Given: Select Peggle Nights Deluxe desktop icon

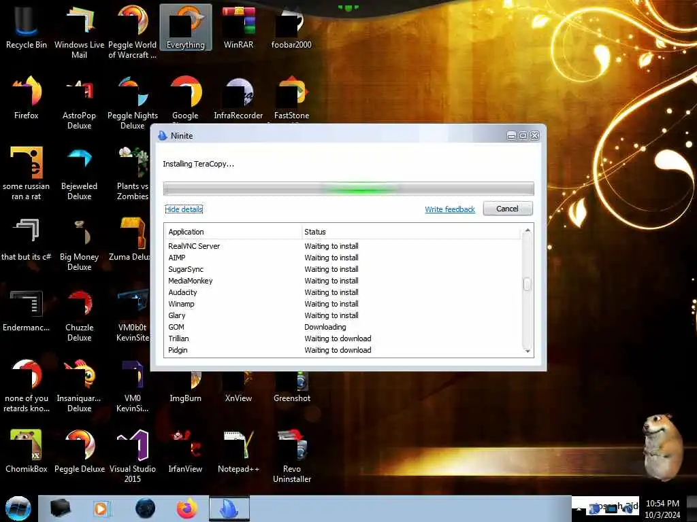Looking at the screenshot, I should click(x=133, y=103).
